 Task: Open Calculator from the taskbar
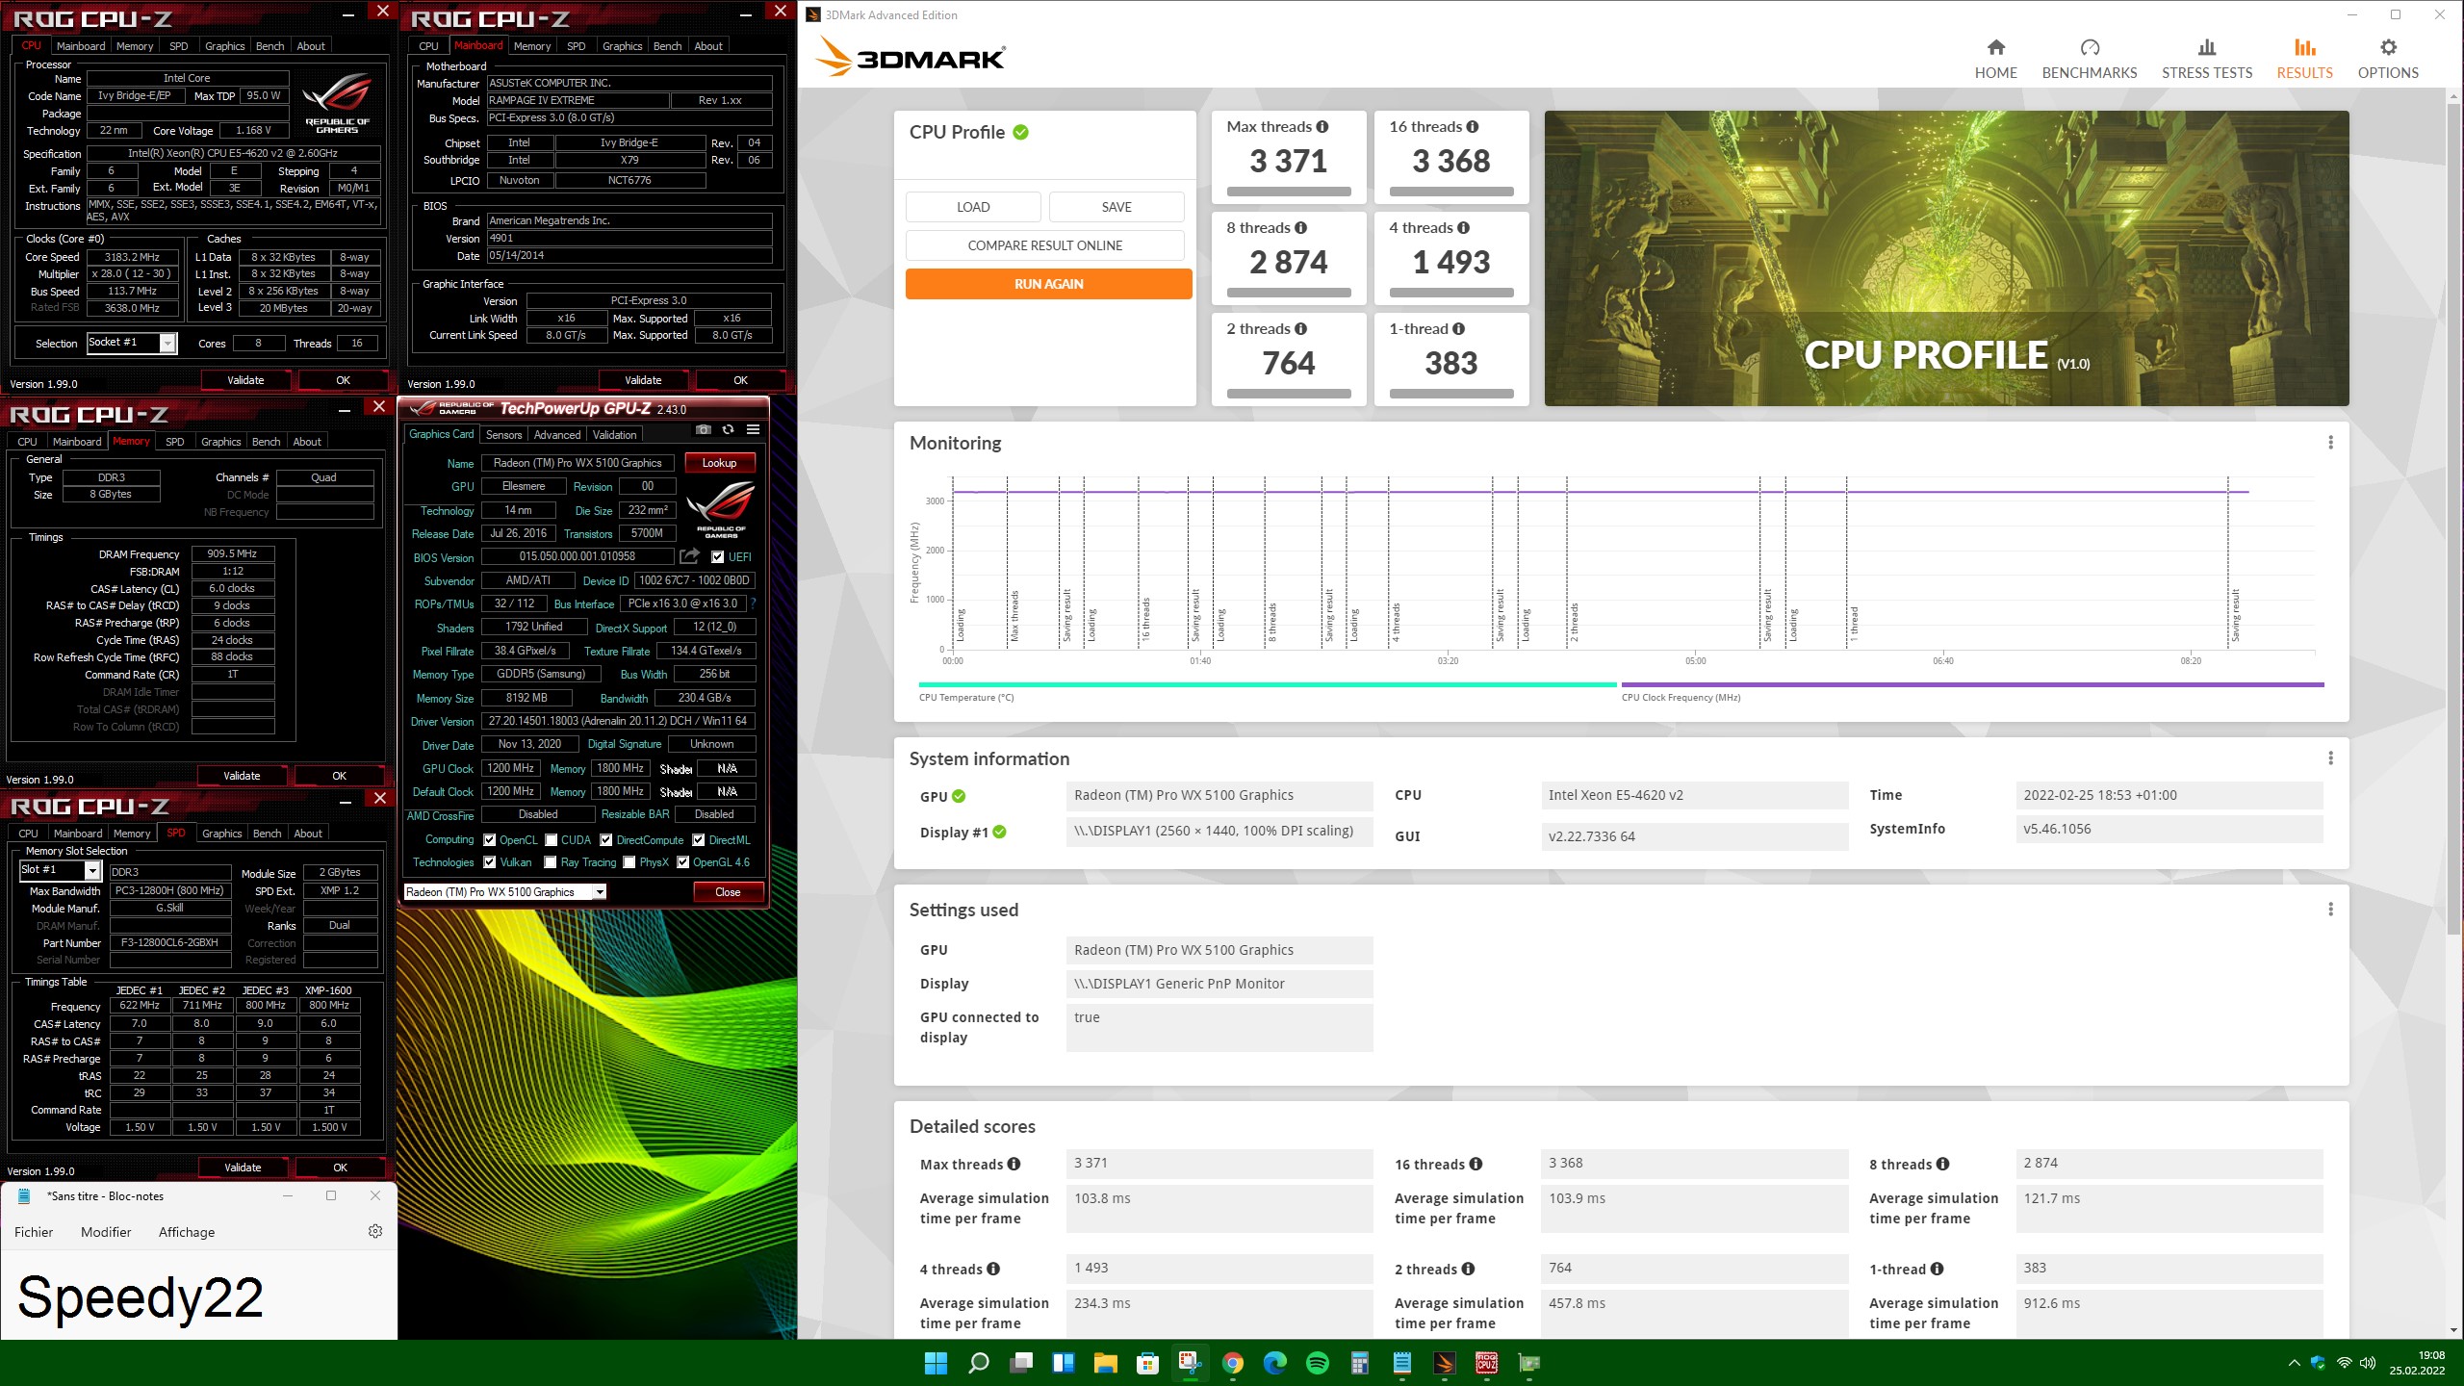pyautogui.click(x=1359, y=1363)
